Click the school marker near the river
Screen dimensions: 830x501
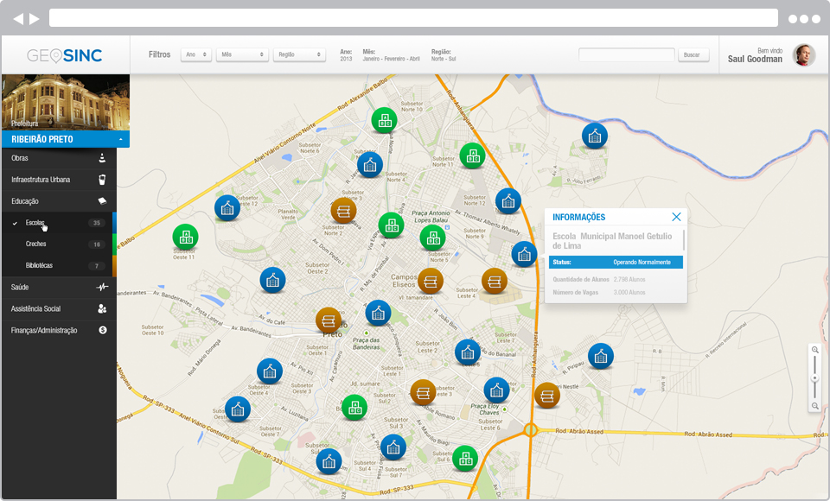[595, 136]
